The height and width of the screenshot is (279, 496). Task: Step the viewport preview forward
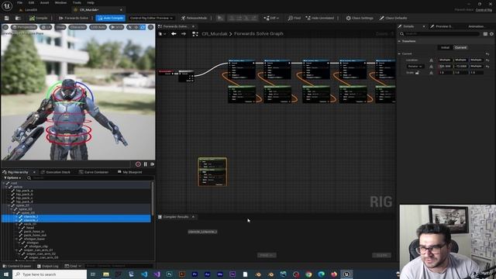point(153,164)
